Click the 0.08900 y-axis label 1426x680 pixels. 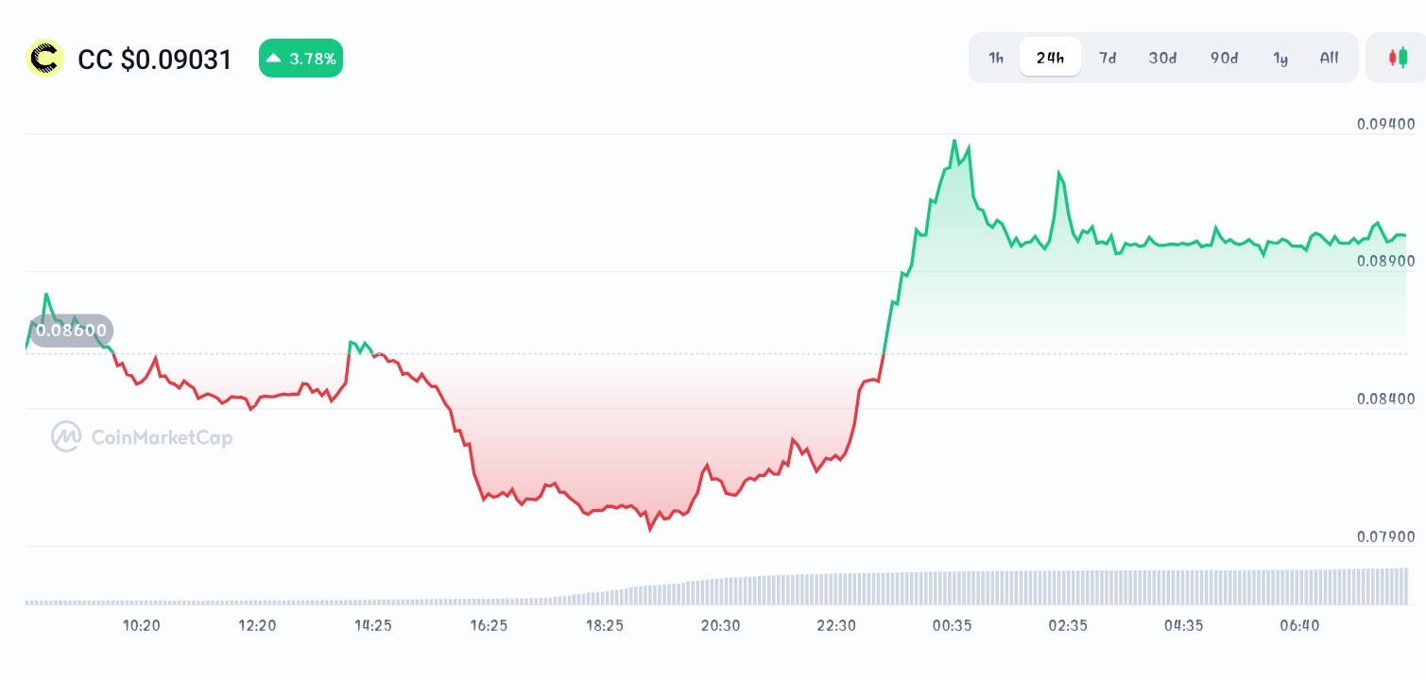[1386, 261]
